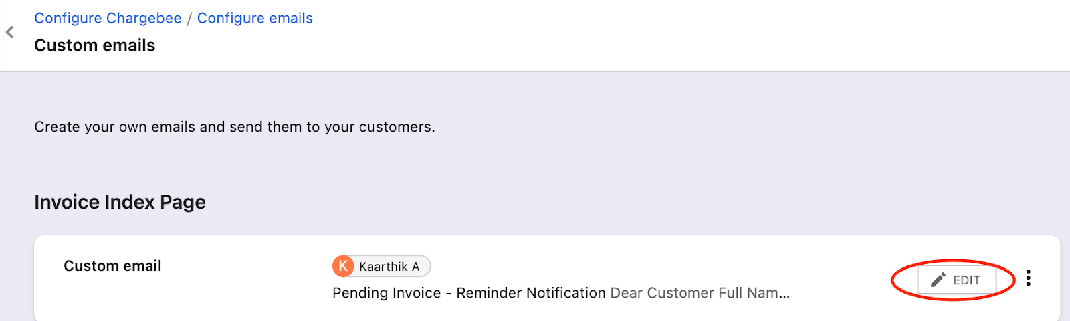1070x321 pixels.
Task: Click the pencil icon inside Edit button
Action: point(938,280)
